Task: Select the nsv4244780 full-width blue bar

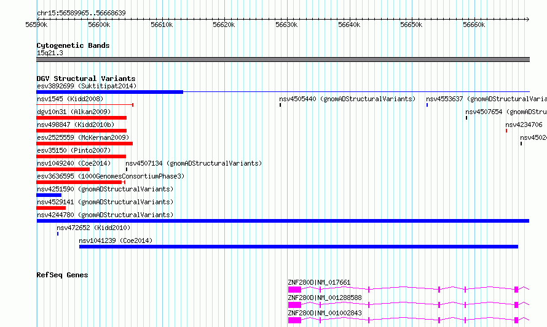Action: coord(283,221)
